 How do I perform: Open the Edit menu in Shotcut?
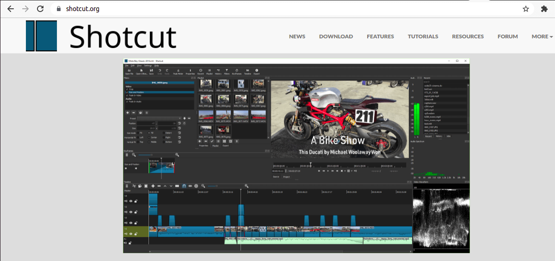click(x=133, y=66)
